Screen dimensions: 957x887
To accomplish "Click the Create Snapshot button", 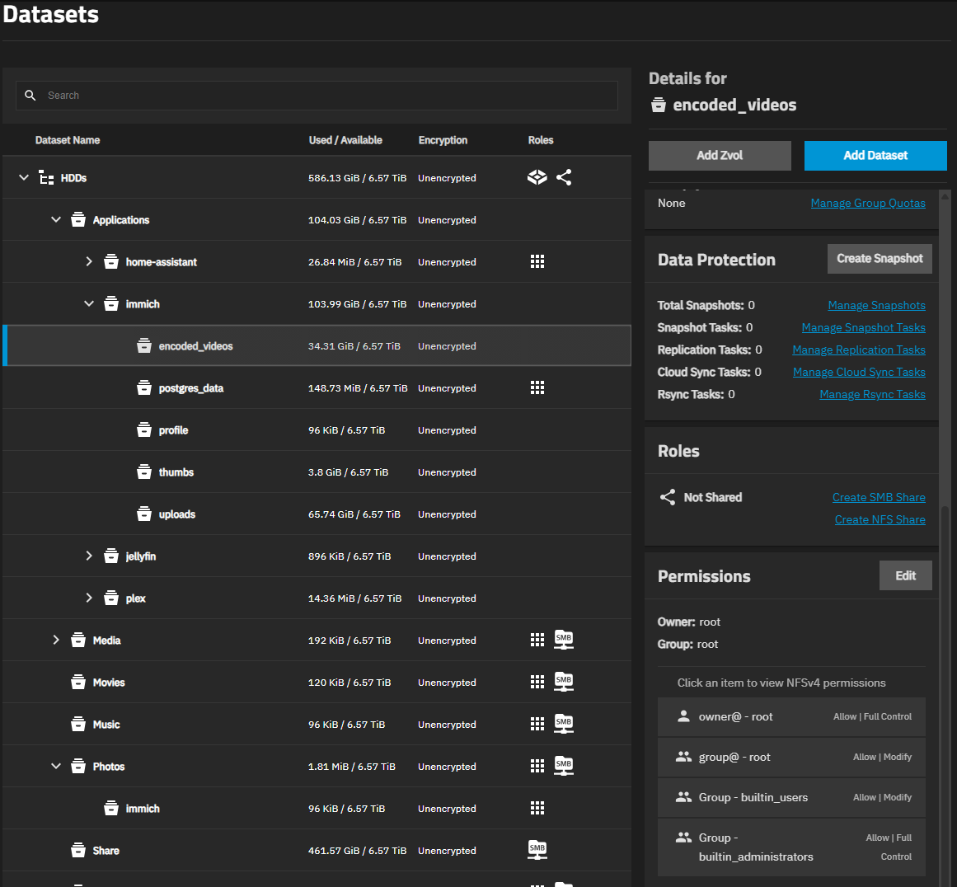I will (880, 259).
